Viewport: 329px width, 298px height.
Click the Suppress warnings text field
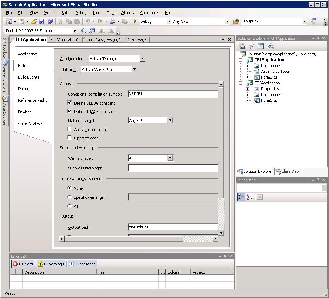173,168
